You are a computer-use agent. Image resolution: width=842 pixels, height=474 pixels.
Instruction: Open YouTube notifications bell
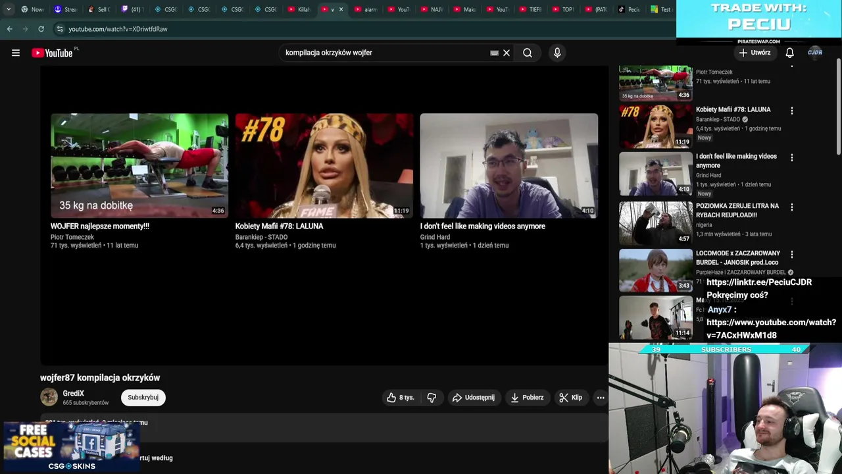789,53
